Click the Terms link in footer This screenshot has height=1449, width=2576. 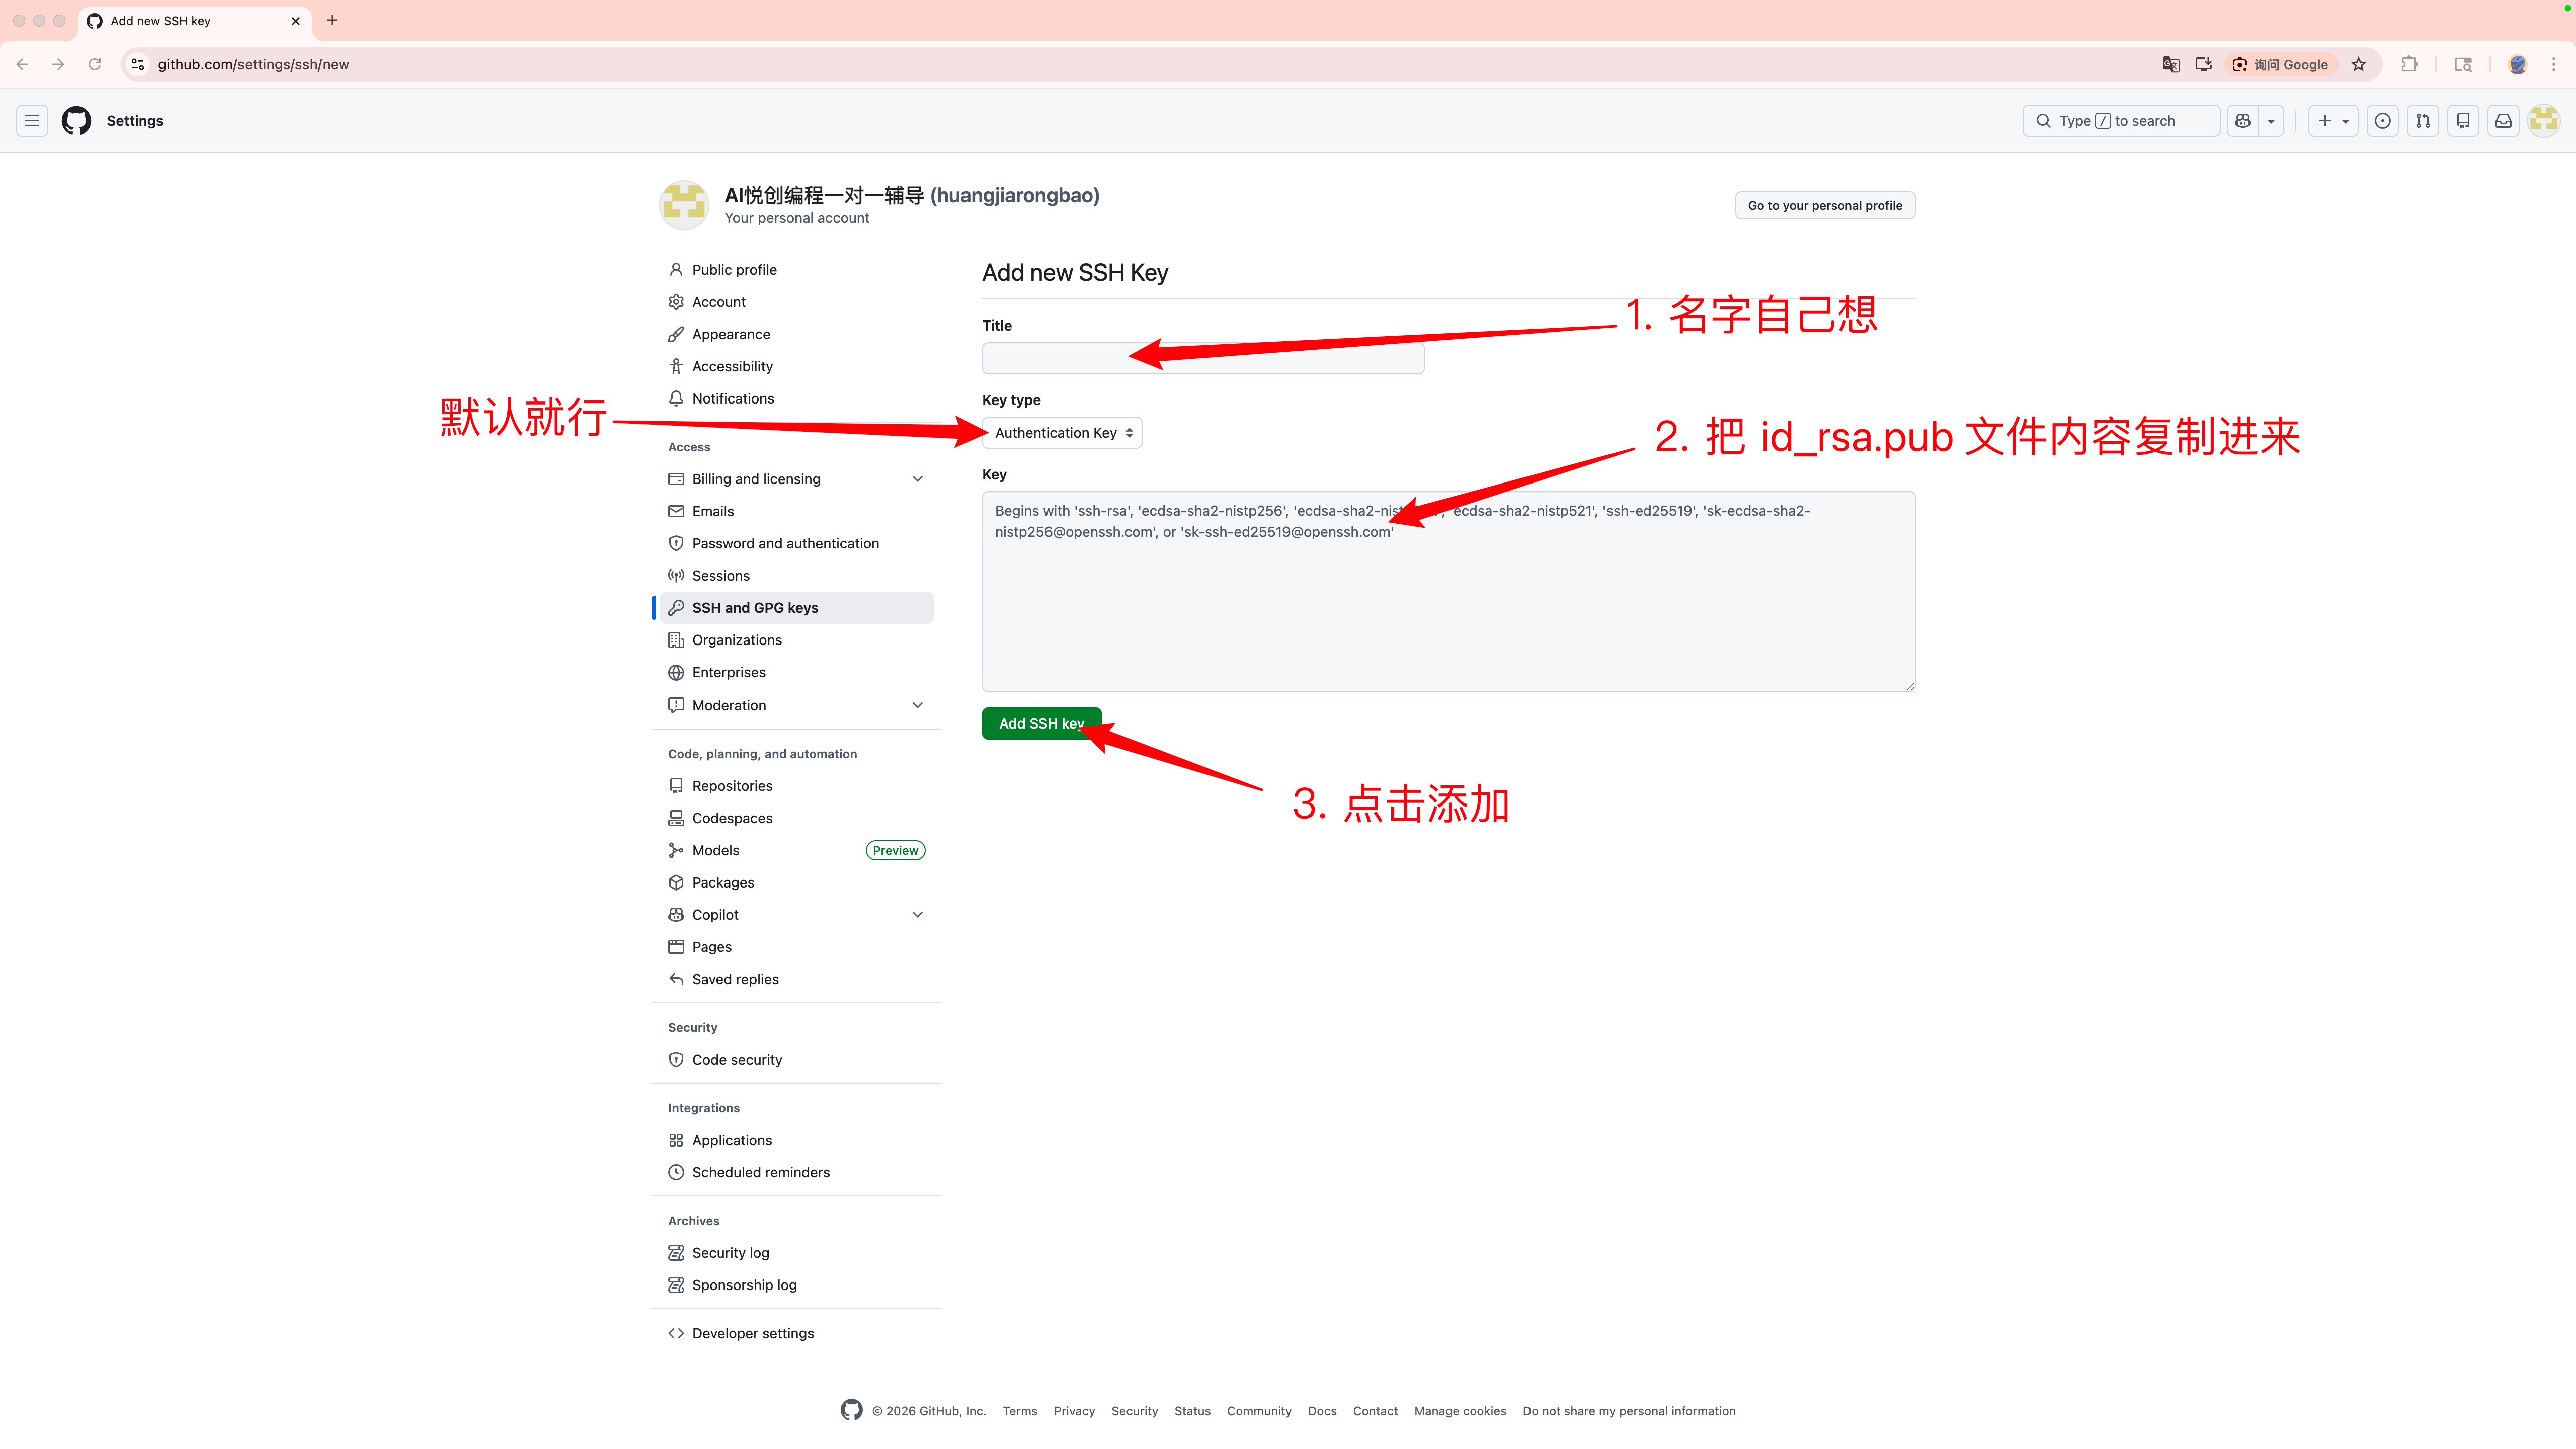tap(1020, 1411)
